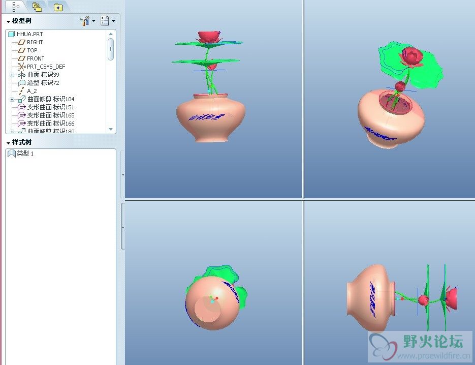Image resolution: width=475 pixels, height=365 pixels.
Task: Activate the top-right perspective view pane
Action: pos(389,99)
